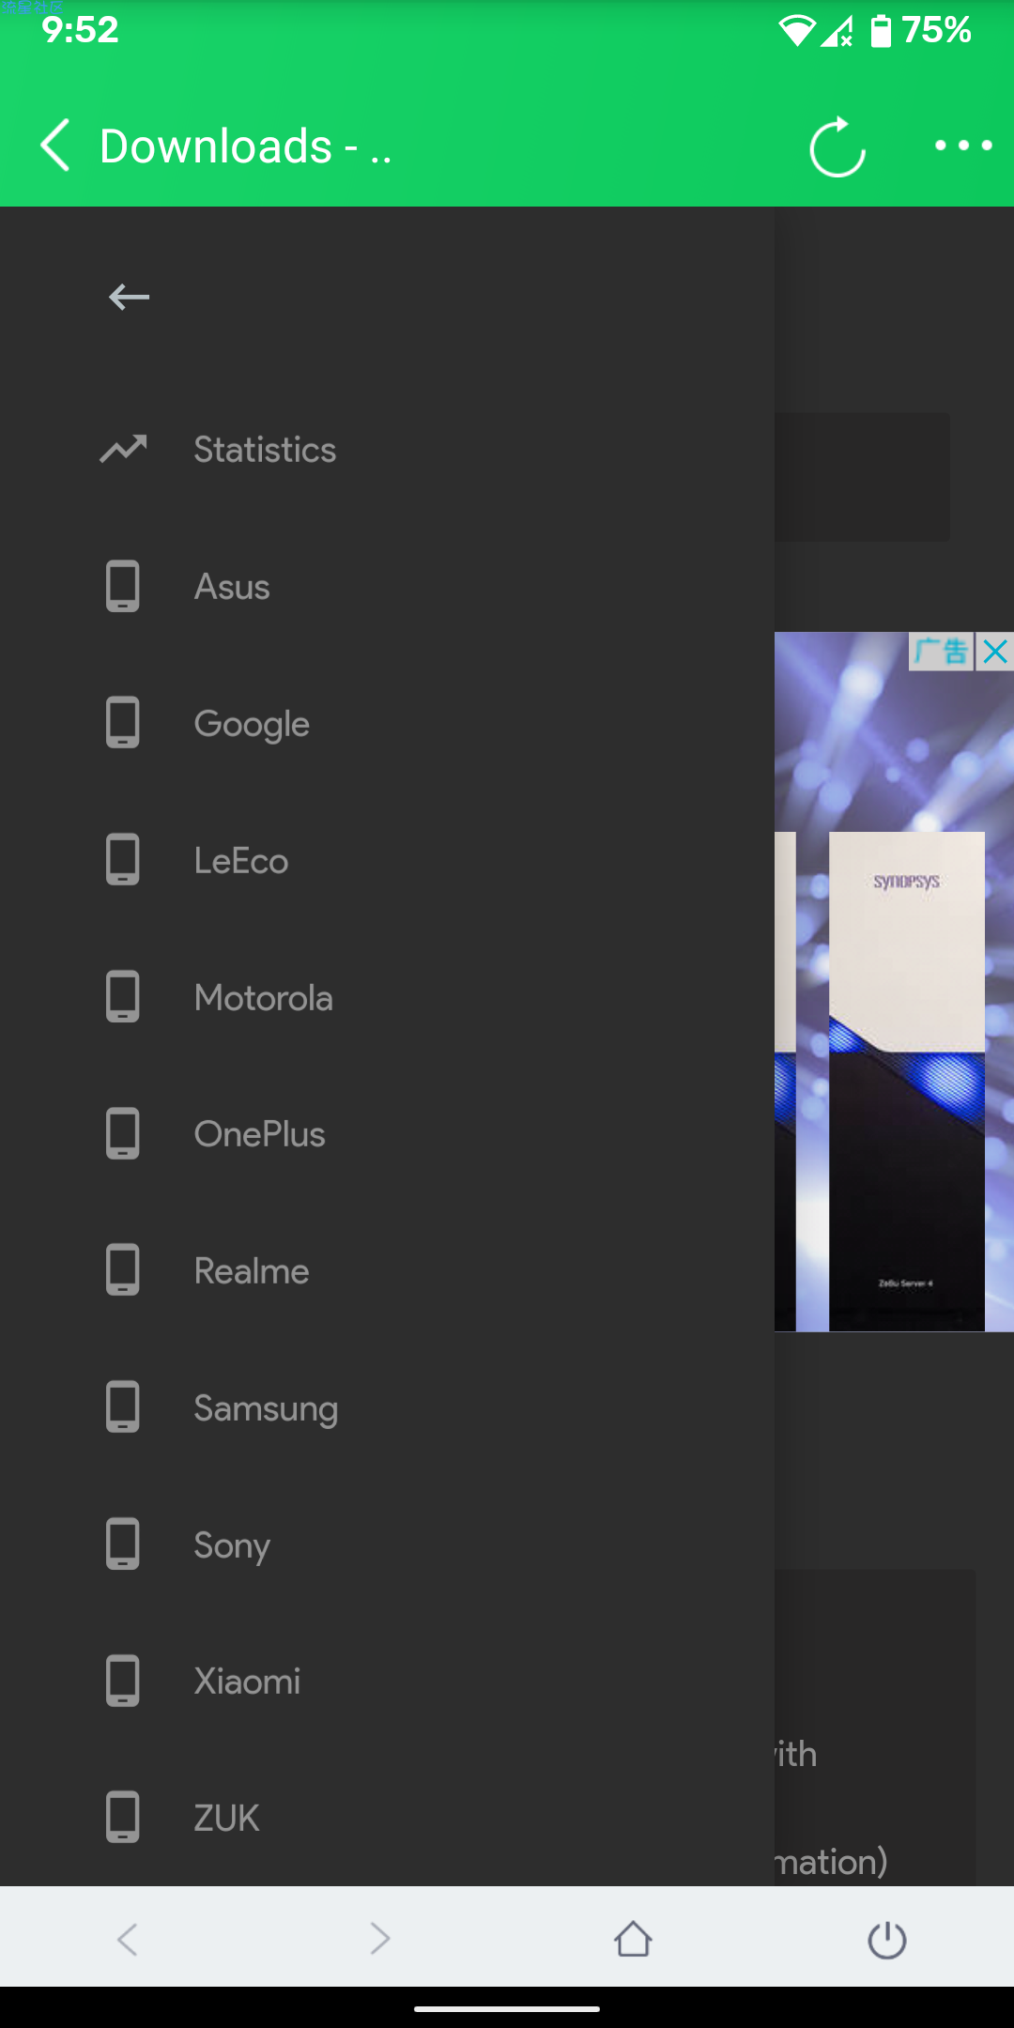Image resolution: width=1014 pixels, height=2028 pixels.
Task: Choose Motorola from the drawer
Action: pos(387,997)
